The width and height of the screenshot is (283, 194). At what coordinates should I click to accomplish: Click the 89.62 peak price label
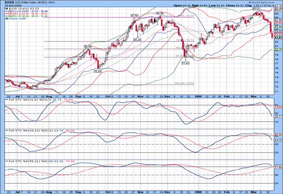(x=256, y=9)
